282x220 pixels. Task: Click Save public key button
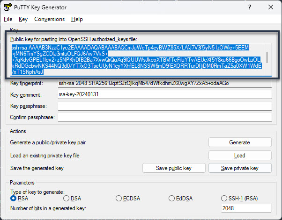point(174,168)
